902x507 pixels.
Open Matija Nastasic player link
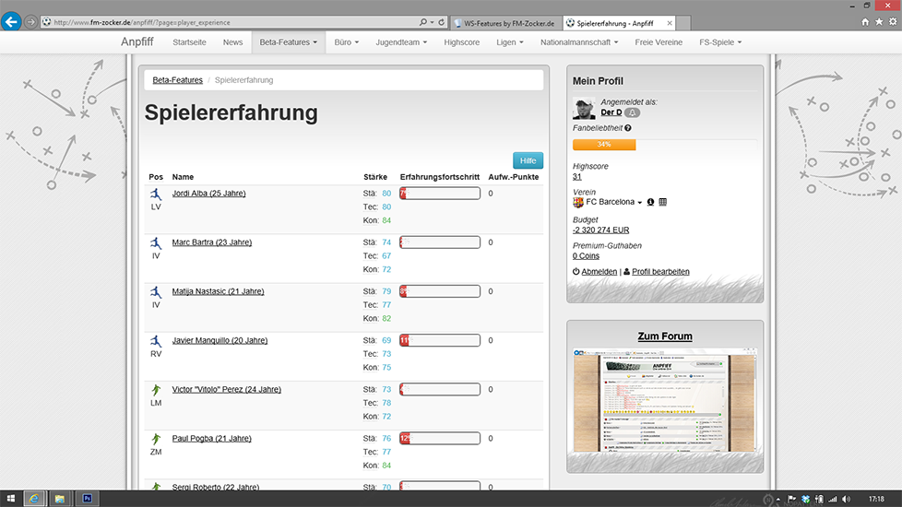[x=218, y=291]
